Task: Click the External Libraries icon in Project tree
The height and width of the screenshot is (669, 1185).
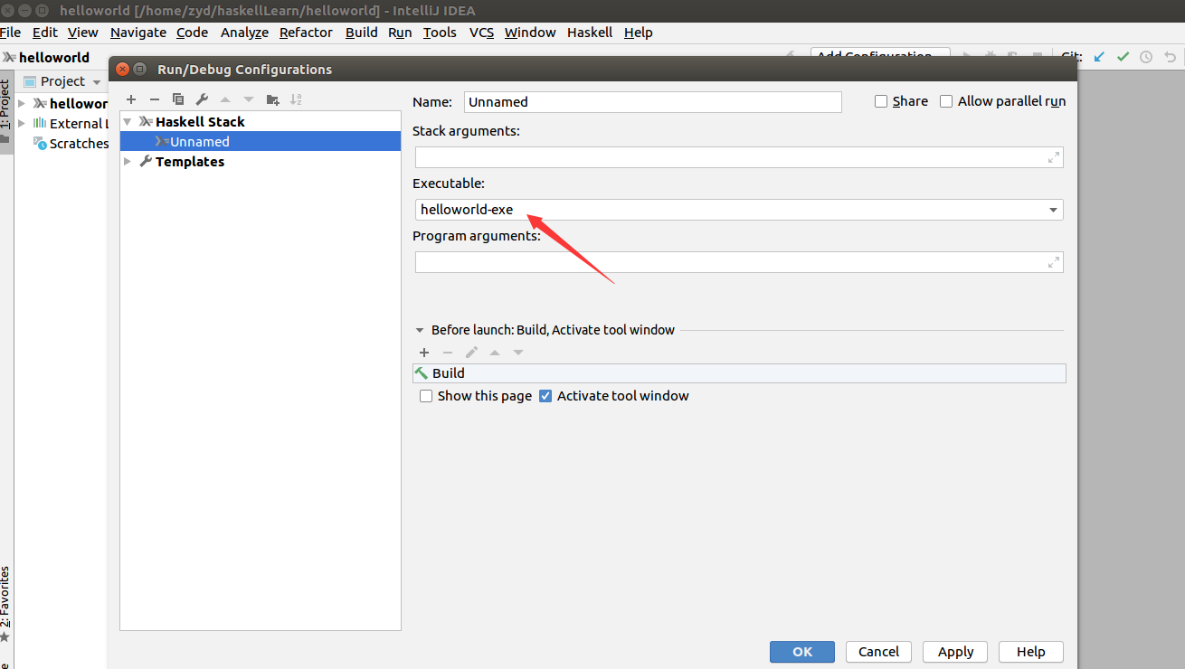Action: click(40, 123)
